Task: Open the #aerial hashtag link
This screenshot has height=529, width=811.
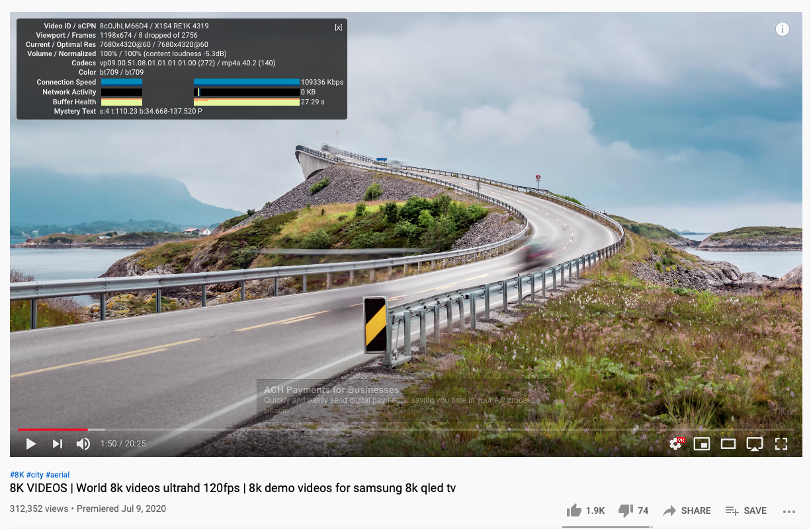Action: (58, 475)
